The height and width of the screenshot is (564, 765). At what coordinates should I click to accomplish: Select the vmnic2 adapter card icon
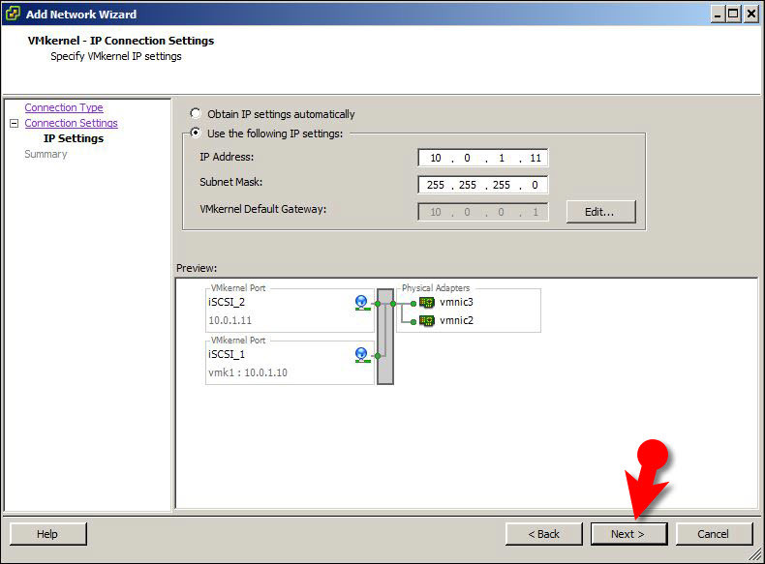point(427,321)
